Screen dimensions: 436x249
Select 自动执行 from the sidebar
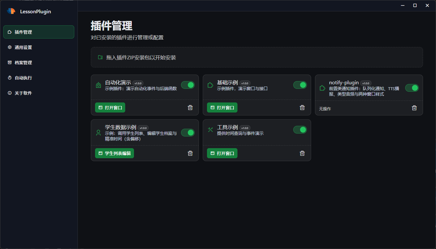pyautogui.click(x=23, y=78)
